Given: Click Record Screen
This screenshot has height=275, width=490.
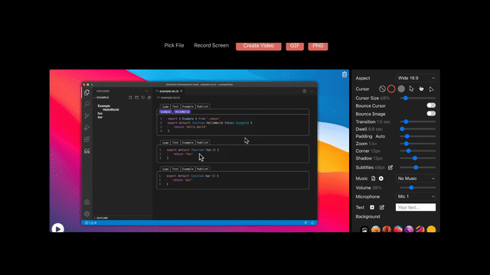Looking at the screenshot, I should click(x=211, y=45).
